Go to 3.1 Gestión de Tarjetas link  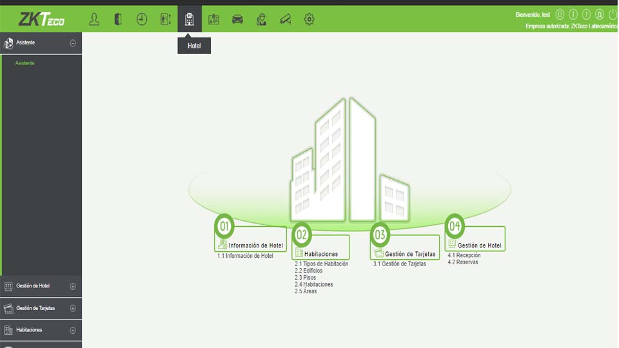(400, 264)
